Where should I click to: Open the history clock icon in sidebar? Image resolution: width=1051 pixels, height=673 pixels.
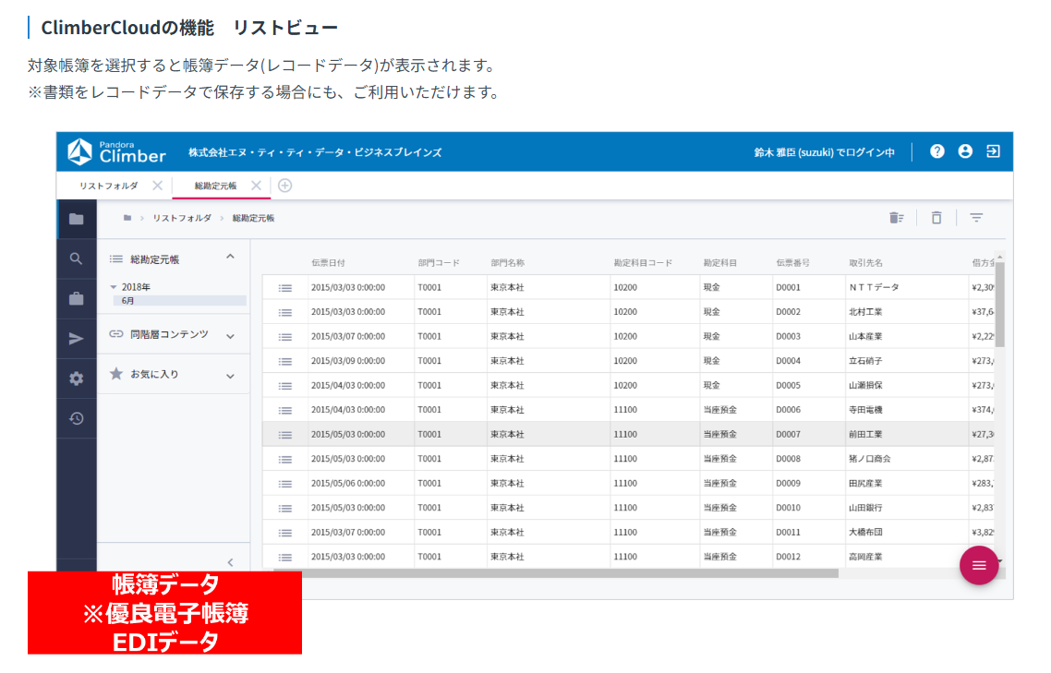[77, 418]
